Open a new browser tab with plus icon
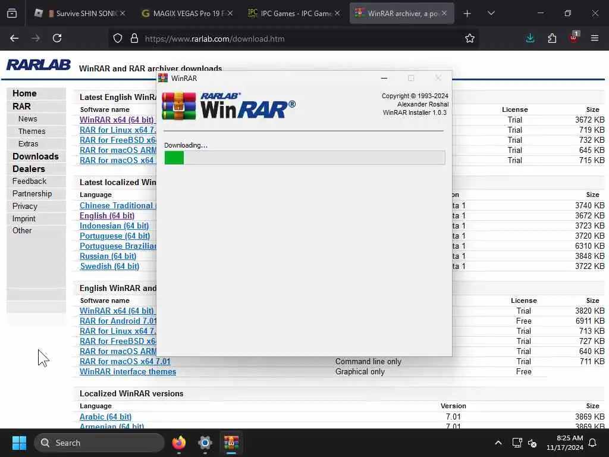 (x=467, y=14)
